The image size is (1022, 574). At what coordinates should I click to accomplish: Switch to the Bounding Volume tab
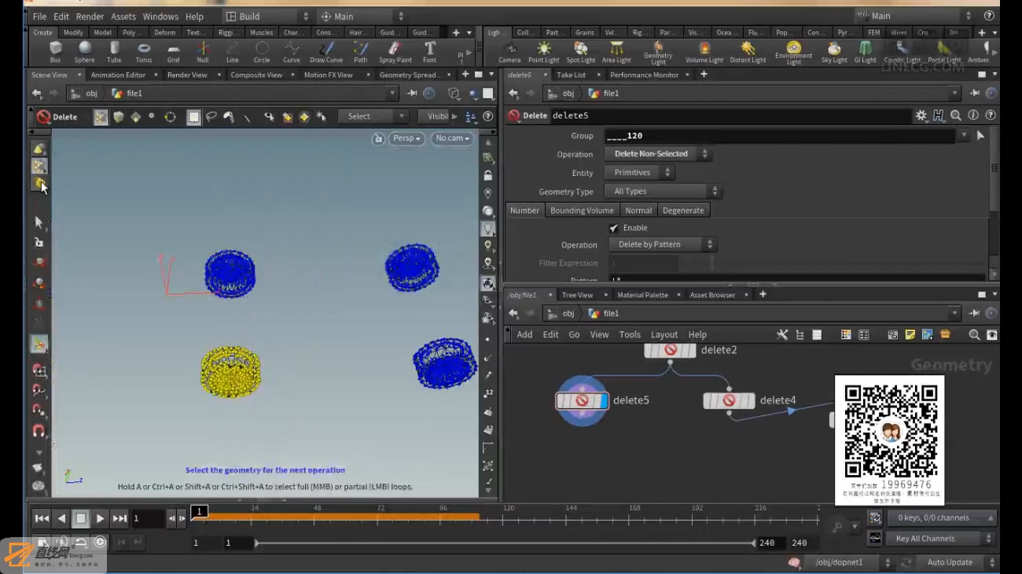[x=582, y=210]
